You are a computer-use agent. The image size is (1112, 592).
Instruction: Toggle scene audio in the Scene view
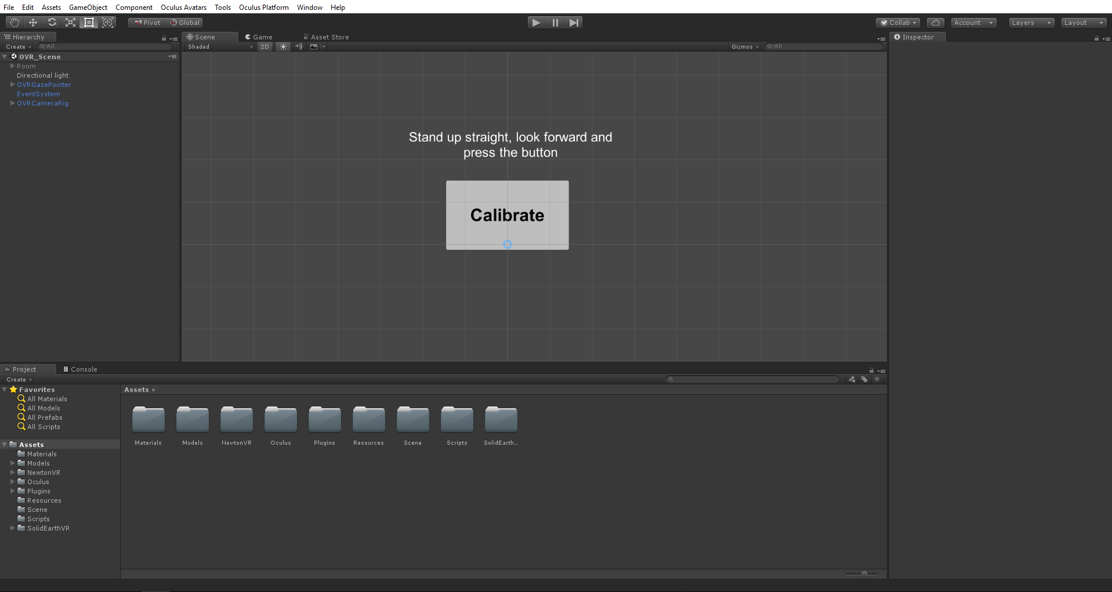[298, 46]
